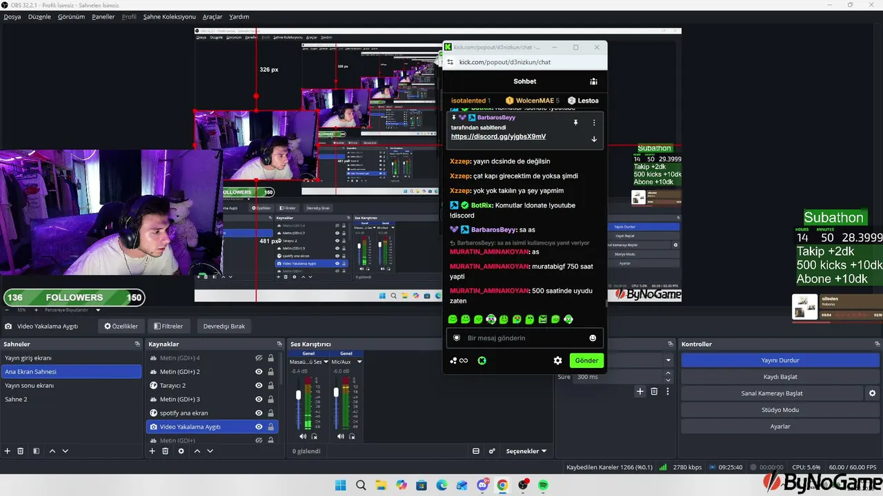Show the Metin (GDI+) 4 source

(x=259, y=358)
